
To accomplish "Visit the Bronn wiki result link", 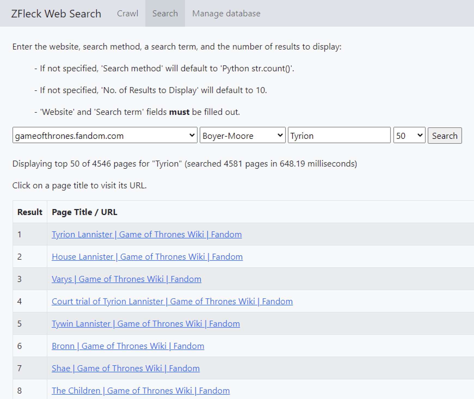I will point(128,346).
